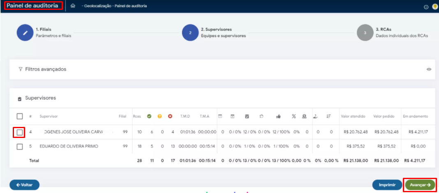
Task: Sort by the Valor pedido column header
Action: (x=384, y=116)
